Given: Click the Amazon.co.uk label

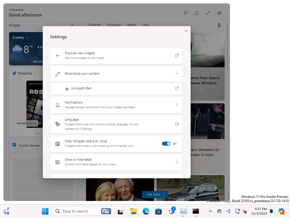Looking at the screenshot, I should click(27, 123).
